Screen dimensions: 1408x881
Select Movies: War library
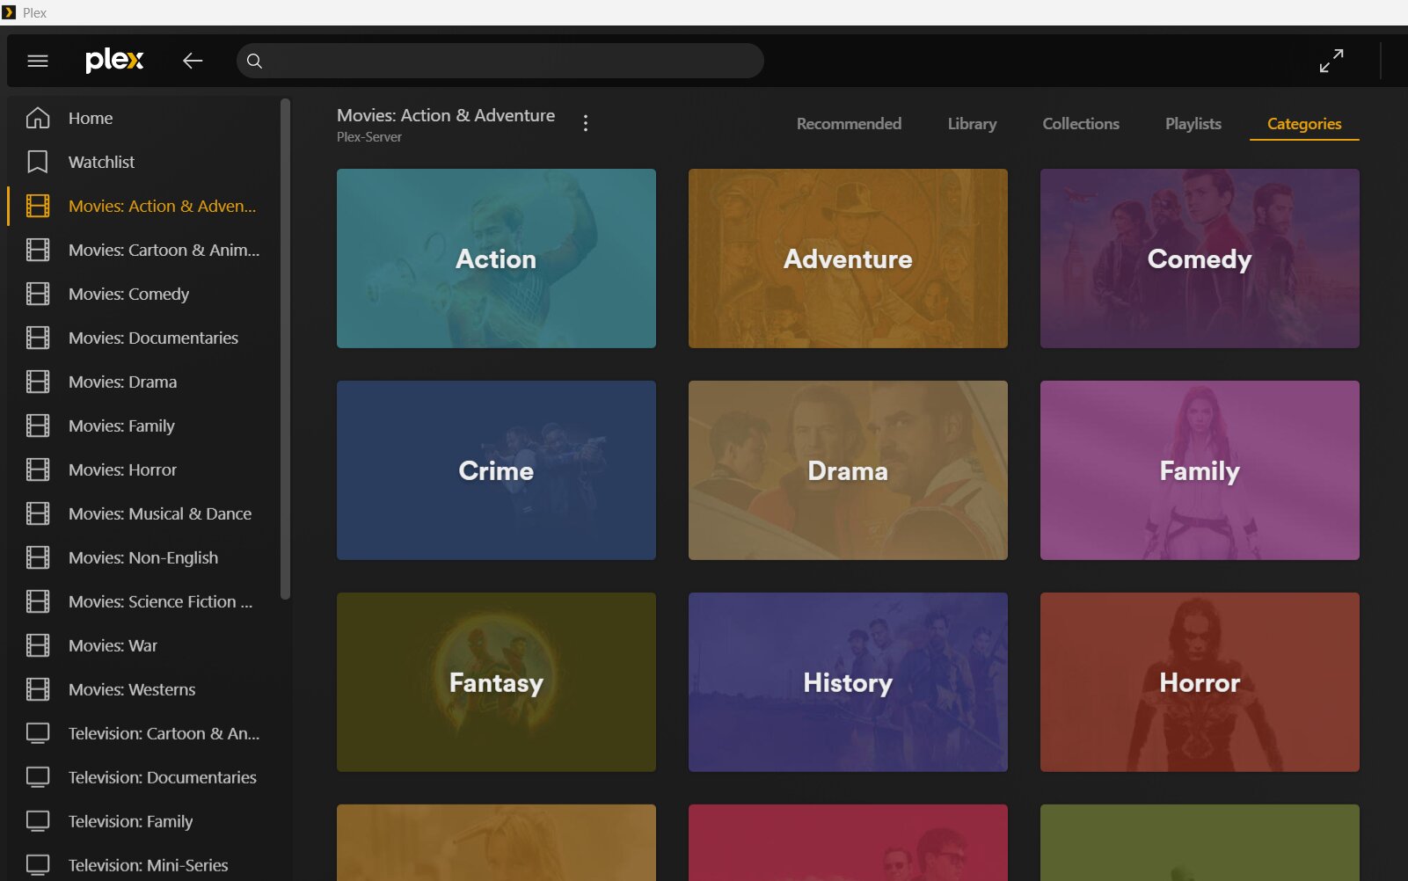113,645
